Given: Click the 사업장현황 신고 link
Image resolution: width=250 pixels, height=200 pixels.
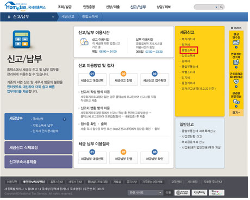Looking at the screenshot, I should tap(192, 136).
